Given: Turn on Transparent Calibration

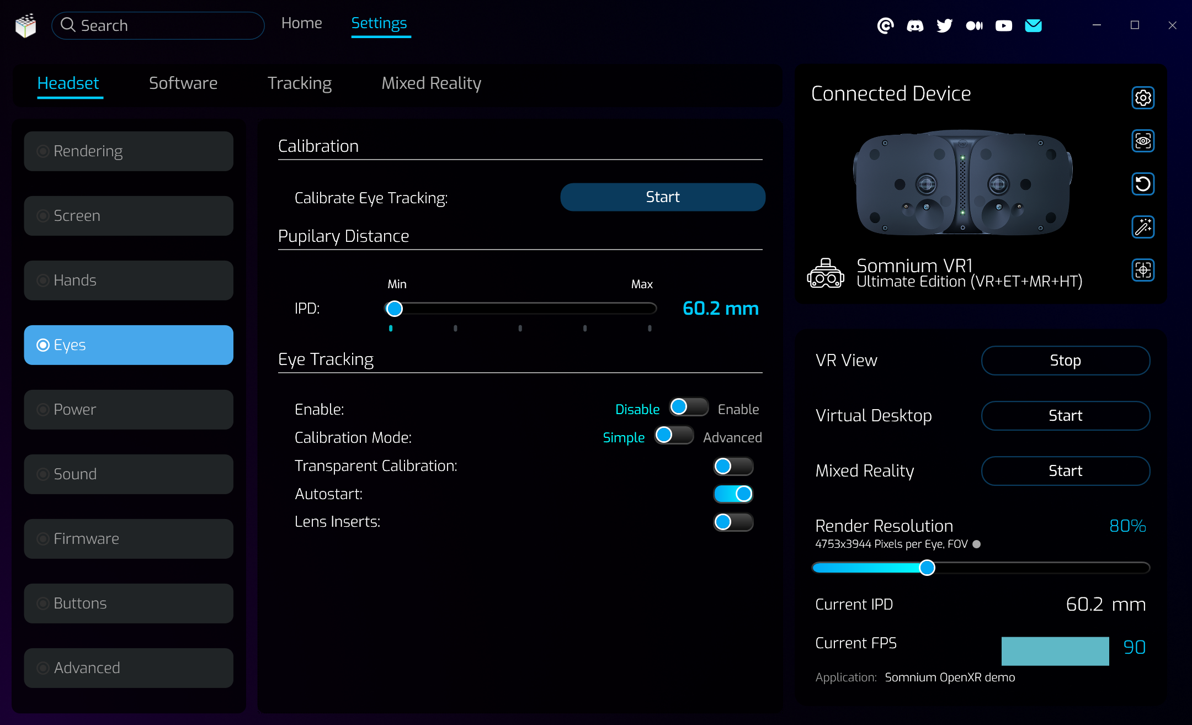Looking at the screenshot, I should [x=733, y=467].
